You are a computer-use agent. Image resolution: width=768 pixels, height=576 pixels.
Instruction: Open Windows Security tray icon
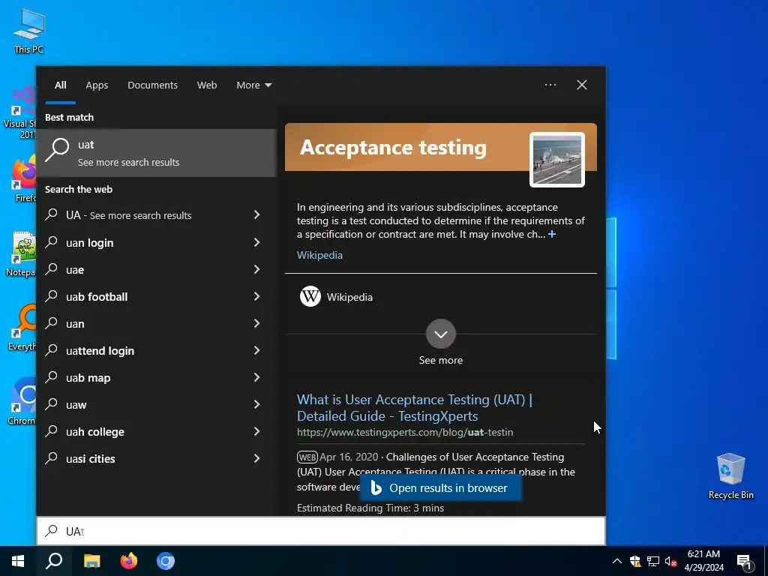(x=635, y=561)
